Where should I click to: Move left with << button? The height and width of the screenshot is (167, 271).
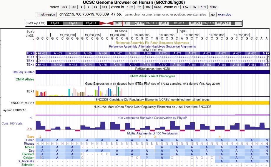click(74, 7)
